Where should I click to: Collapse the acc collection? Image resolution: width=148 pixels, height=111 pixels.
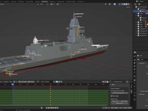(x=136, y=16)
